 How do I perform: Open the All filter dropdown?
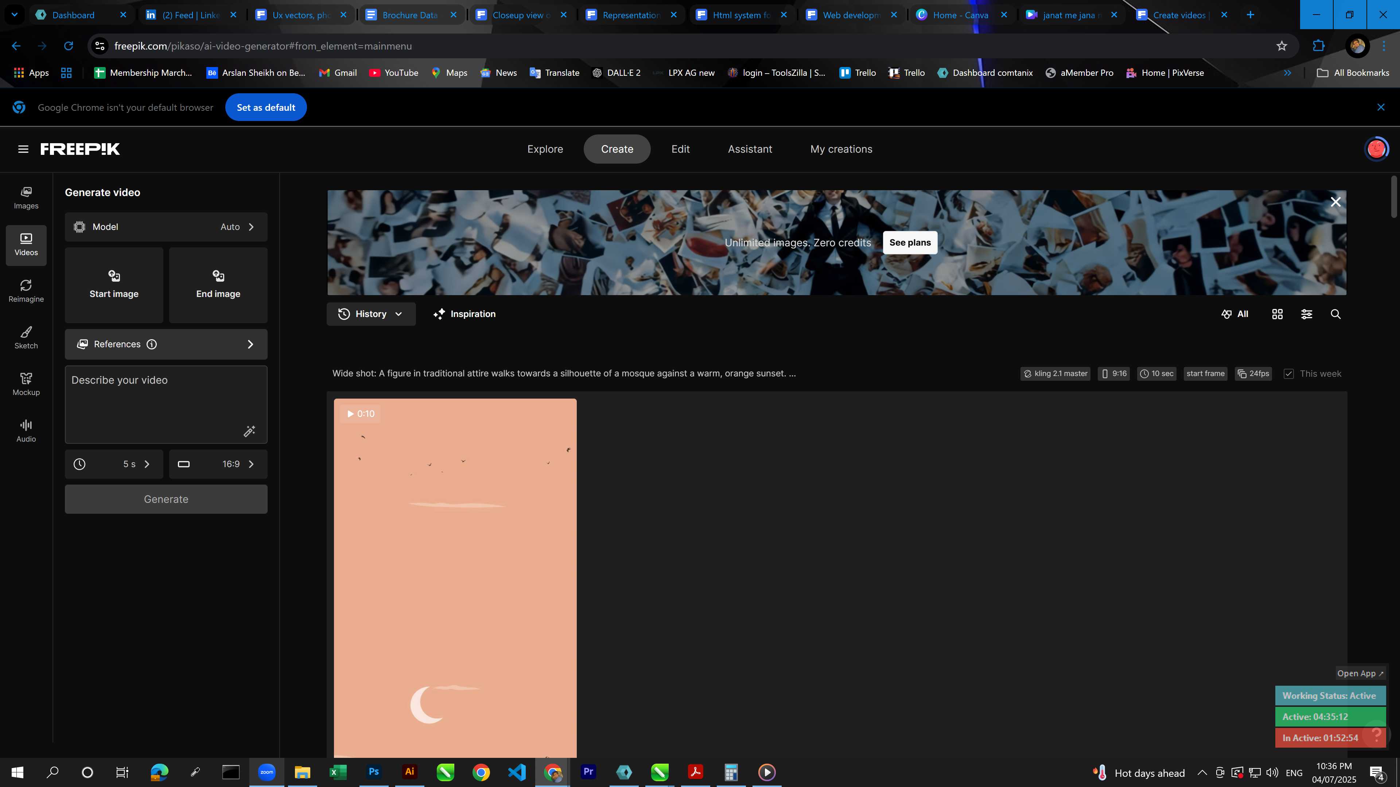coord(1235,314)
